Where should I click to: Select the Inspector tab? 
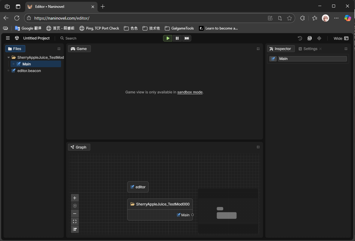[x=280, y=49]
